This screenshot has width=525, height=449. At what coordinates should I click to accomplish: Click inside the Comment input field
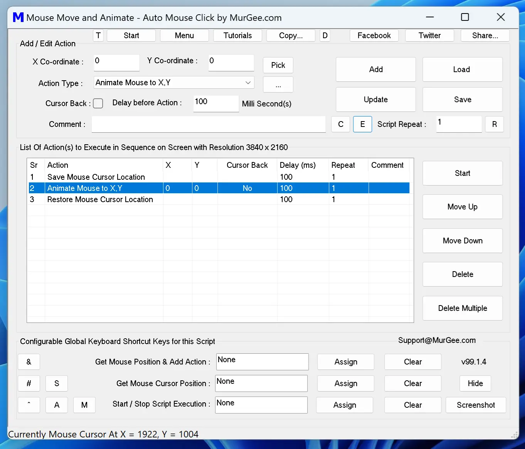pos(209,124)
